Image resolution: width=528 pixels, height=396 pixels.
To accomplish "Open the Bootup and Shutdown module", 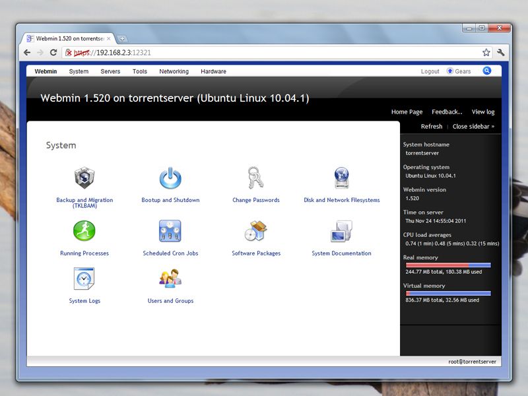I will point(170,177).
